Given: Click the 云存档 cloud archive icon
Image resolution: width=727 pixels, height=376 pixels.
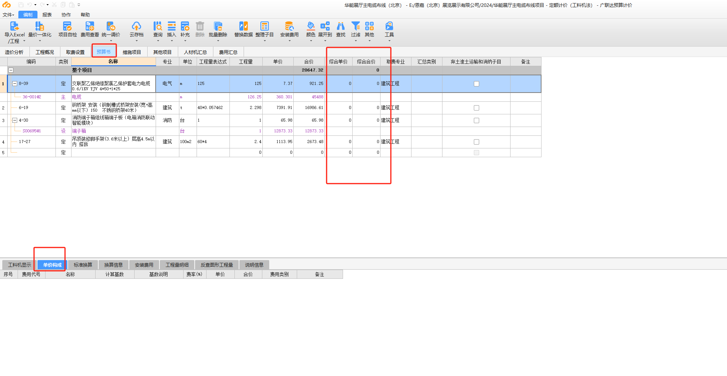Looking at the screenshot, I should click(137, 26).
